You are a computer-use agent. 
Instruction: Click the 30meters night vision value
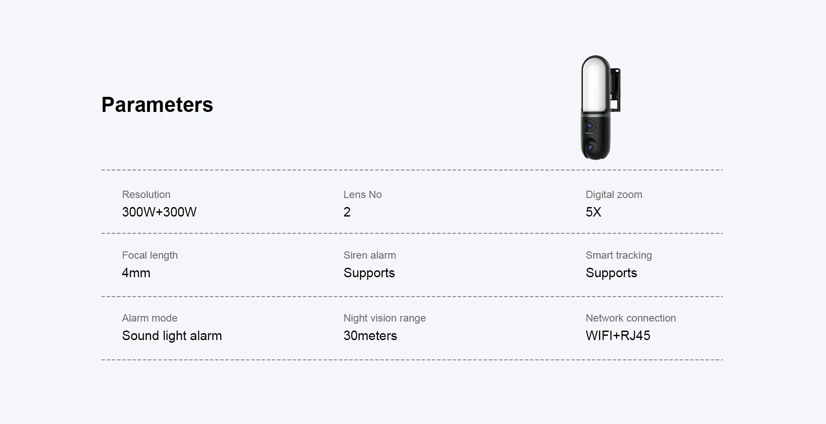coord(370,336)
